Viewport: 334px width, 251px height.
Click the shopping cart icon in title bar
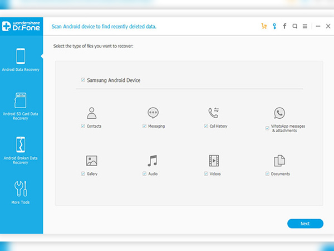pos(264,26)
